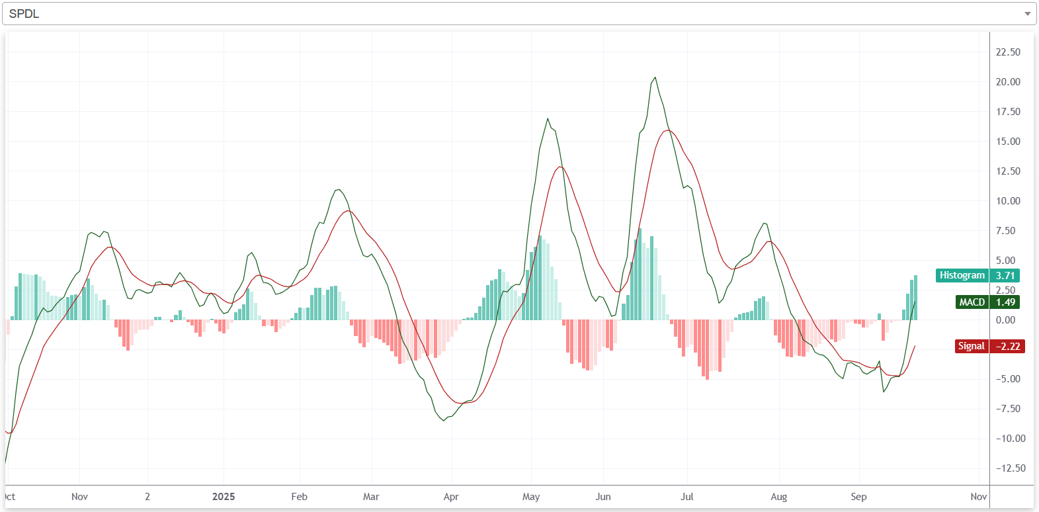Select the Mar time axis marker
The width and height of the screenshot is (1039, 512).
point(371,497)
